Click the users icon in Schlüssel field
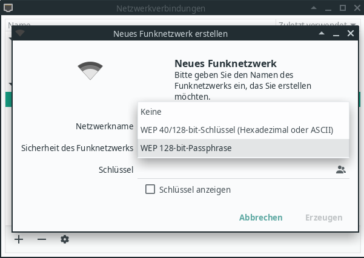The image size is (364, 258). (341, 170)
